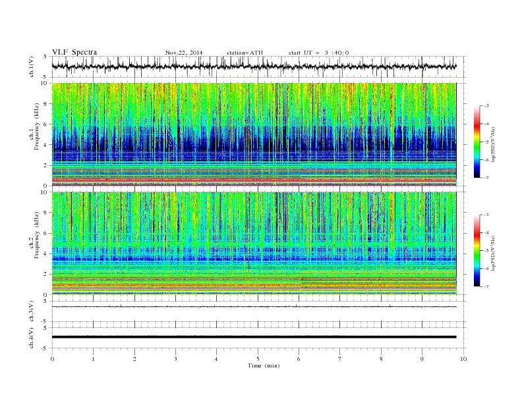Click the "-5" tick on upper colorbar
The height and width of the screenshot is (403, 522).
pyautogui.click(x=486, y=142)
